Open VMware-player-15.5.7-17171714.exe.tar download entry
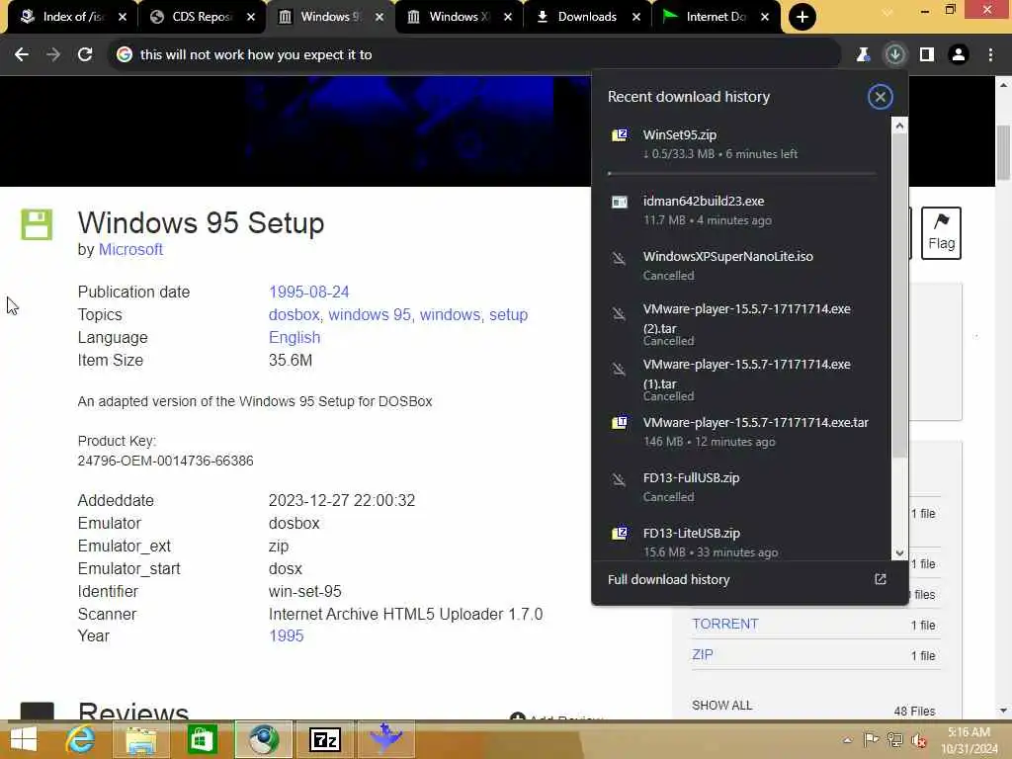This screenshot has height=759, width=1012. (x=741, y=432)
